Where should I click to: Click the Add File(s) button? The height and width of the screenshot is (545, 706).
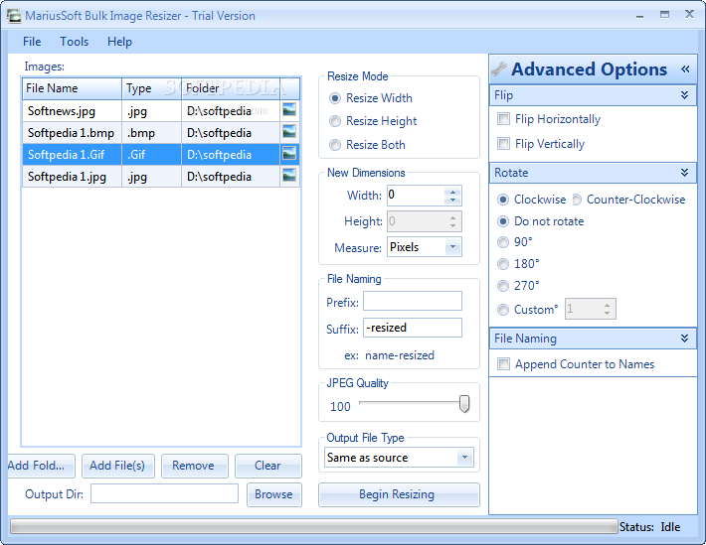click(x=118, y=466)
